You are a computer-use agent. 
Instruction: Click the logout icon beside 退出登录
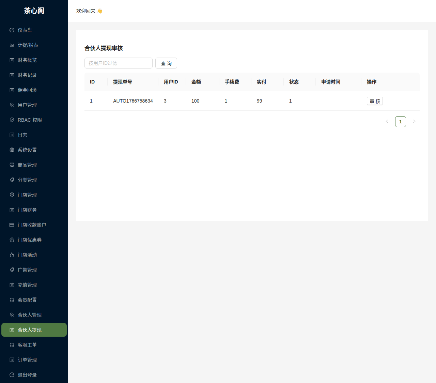[12, 375]
